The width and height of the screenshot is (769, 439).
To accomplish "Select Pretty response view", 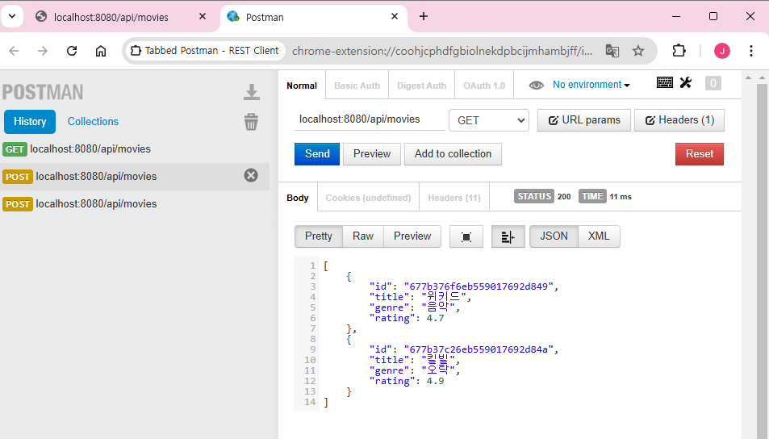I will pyautogui.click(x=318, y=236).
